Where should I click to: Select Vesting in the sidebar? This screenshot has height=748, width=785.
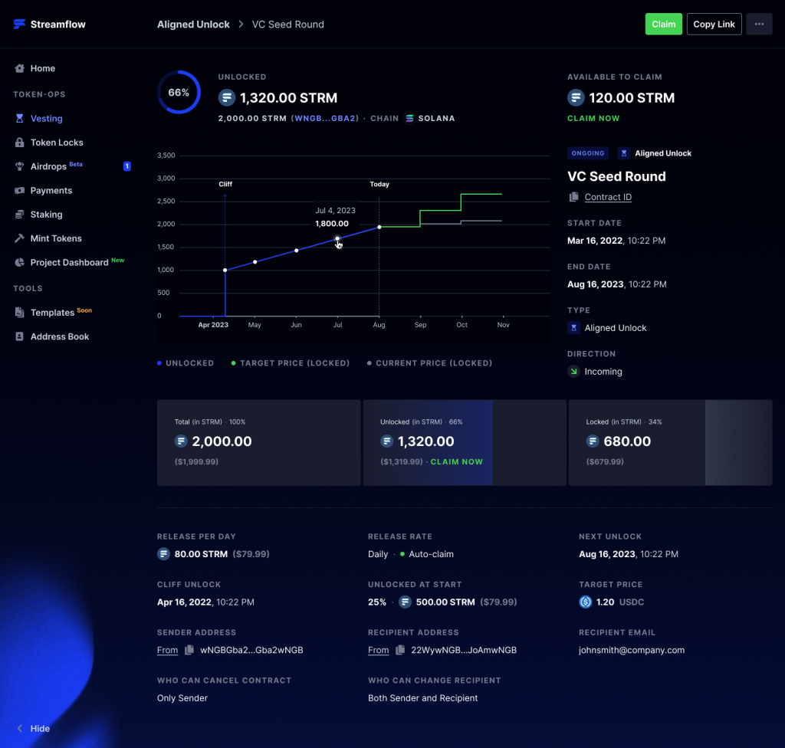pos(46,118)
